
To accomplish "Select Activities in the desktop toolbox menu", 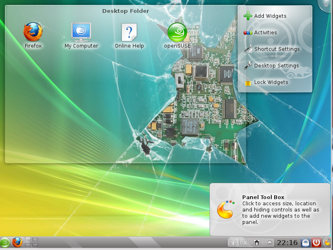I will (261, 32).
